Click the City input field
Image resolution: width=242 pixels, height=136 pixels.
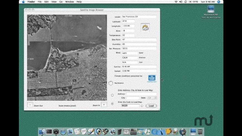(x=133, y=98)
